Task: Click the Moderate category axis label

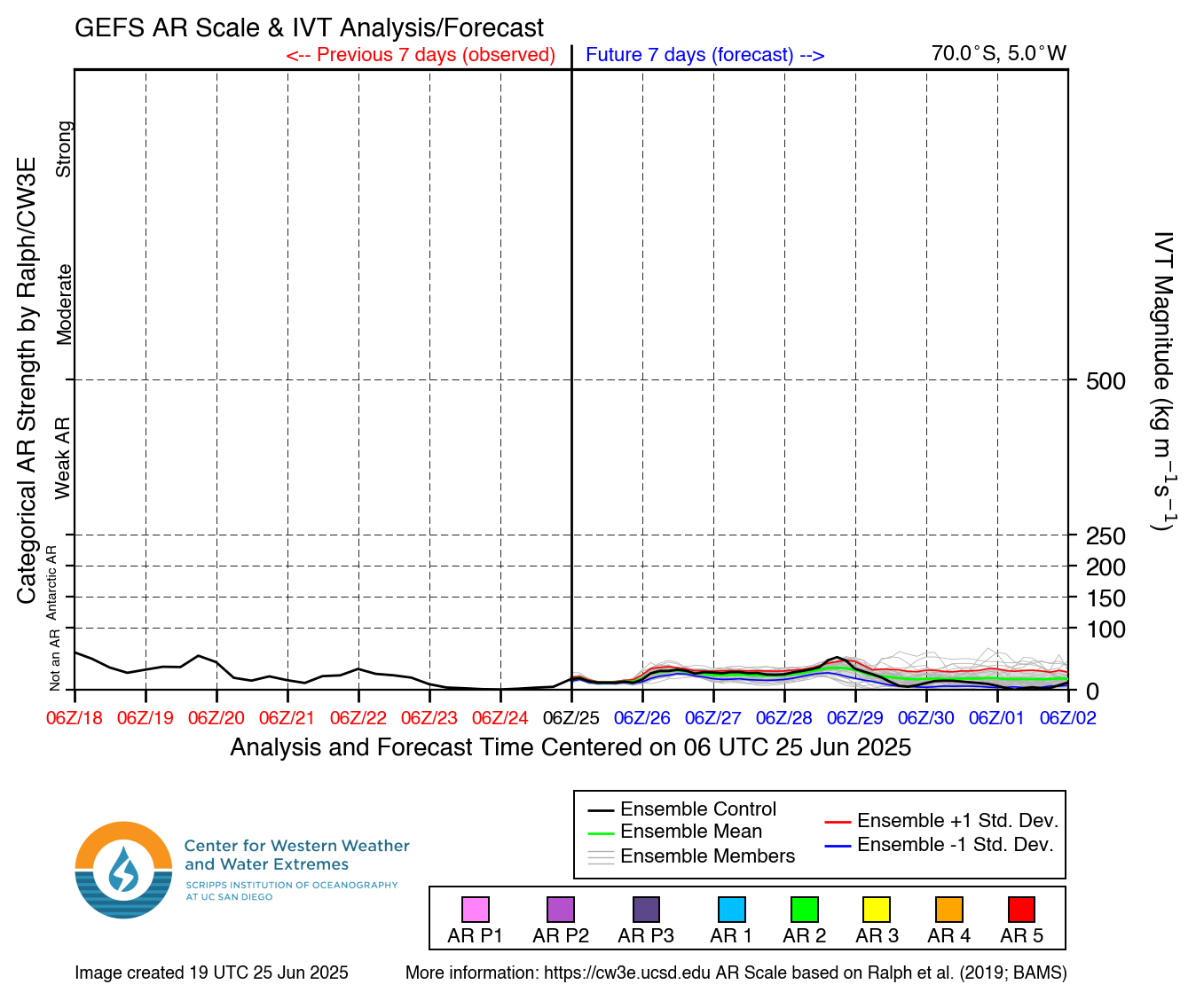Action: (x=63, y=304)
